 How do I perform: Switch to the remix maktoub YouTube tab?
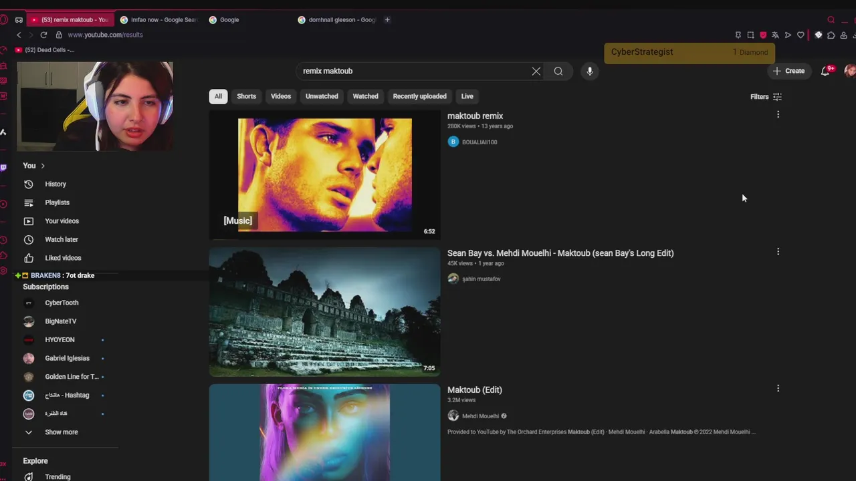(x=70, y=19)
